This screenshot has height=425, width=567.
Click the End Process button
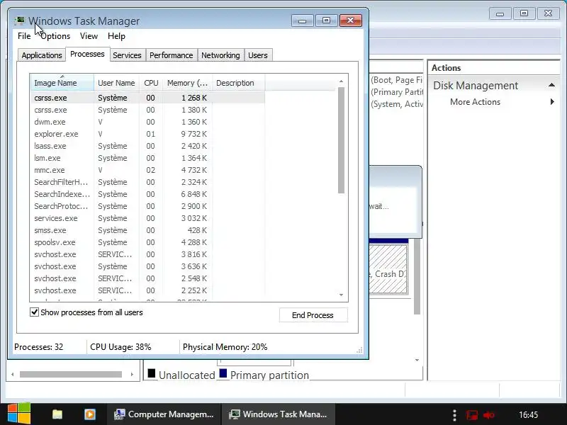[313, 315]
